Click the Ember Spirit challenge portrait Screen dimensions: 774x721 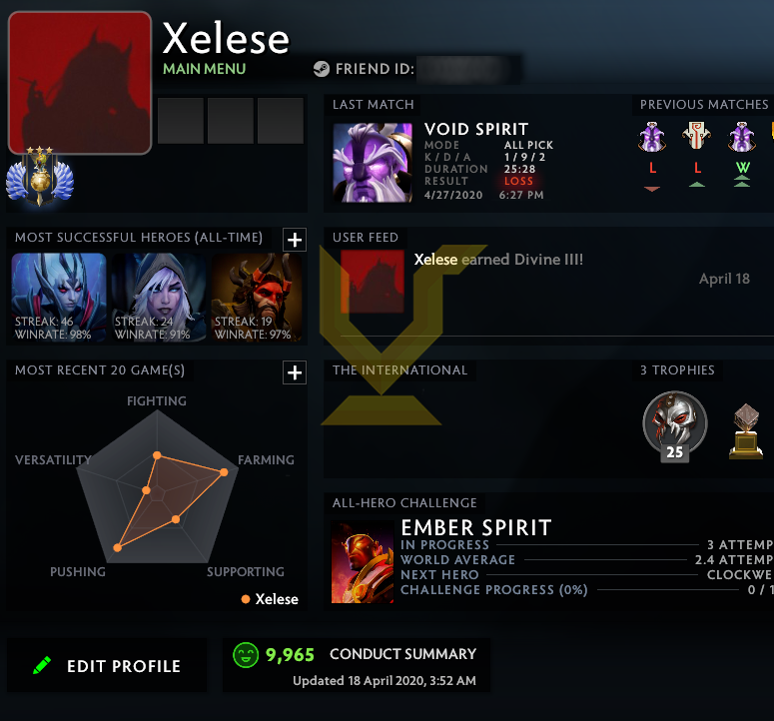(x=363, y=562)
